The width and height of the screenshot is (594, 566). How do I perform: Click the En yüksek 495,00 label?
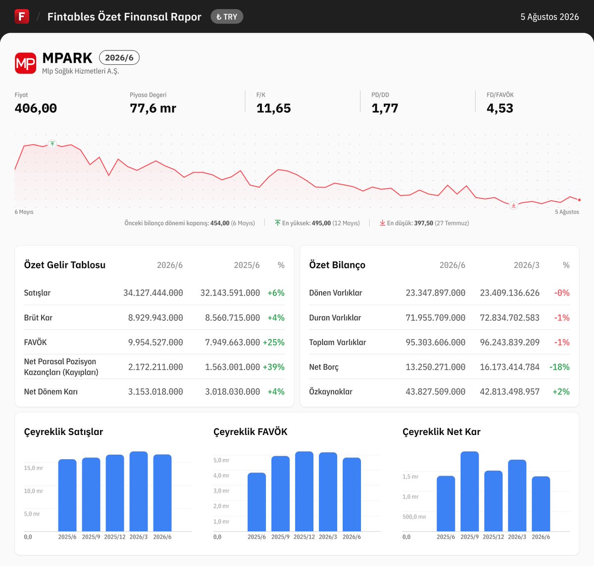(321, 223)
